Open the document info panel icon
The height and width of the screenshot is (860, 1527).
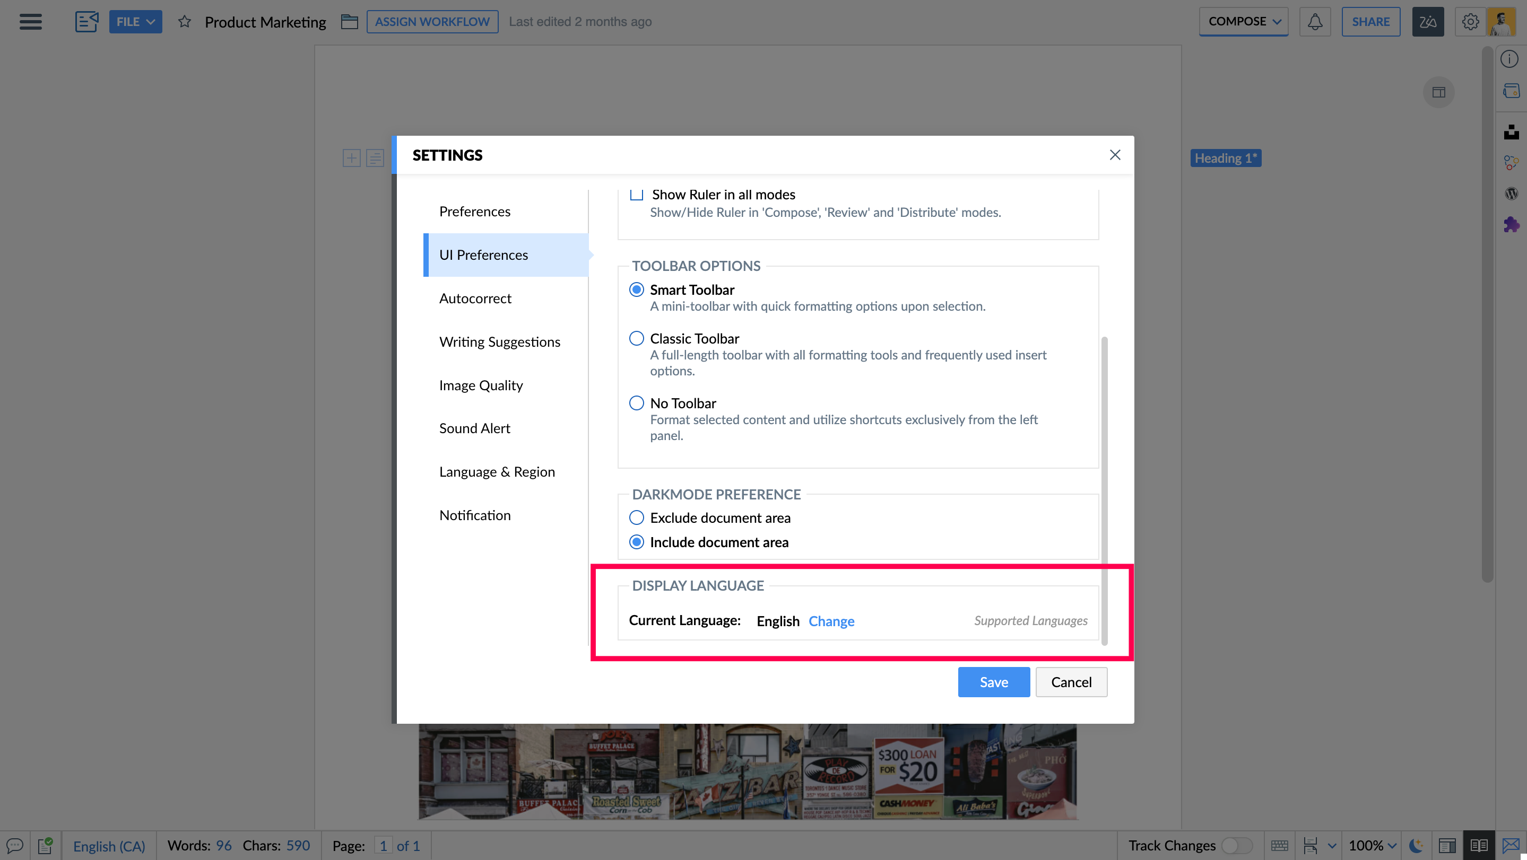(x=1509, y=59)
